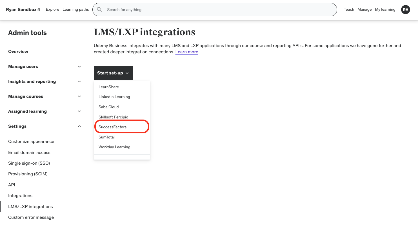This screenshot has height=225, width=418.
Task: Open Email domain access settings
Action: coord(29,153)
